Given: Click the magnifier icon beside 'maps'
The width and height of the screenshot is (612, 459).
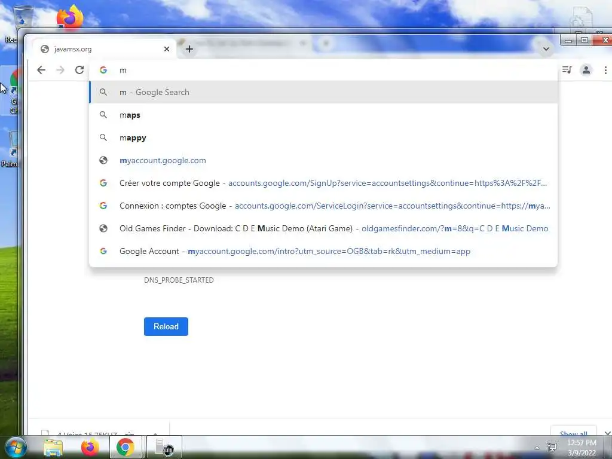Looking at the screenshot, I should click(x=103, y=115).
